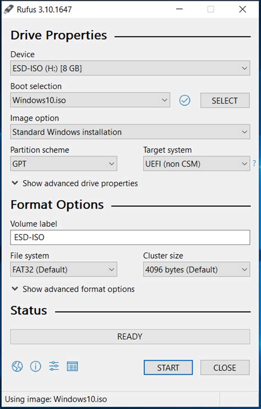Click the SELECT button
This screenshot has height=409, width=261.
[x=225, y=100]
